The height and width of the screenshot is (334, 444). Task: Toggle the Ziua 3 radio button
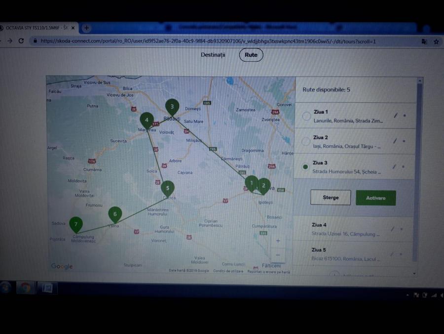[x=306, y=167]
